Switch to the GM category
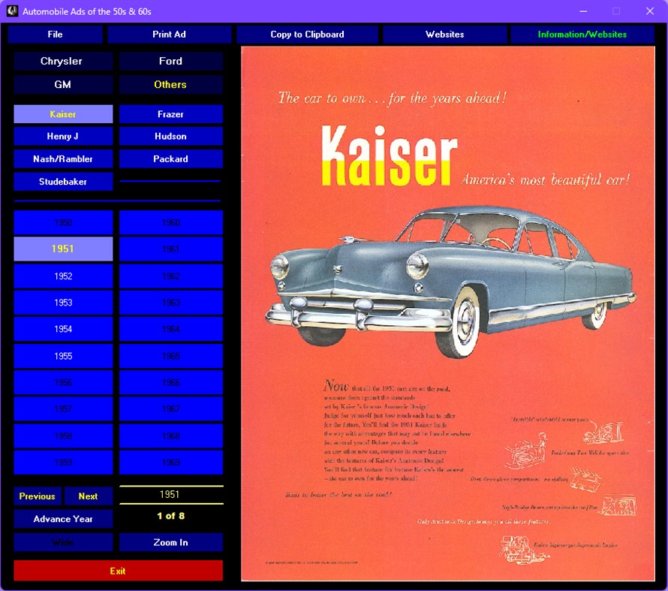 click(x=62, y=85)
